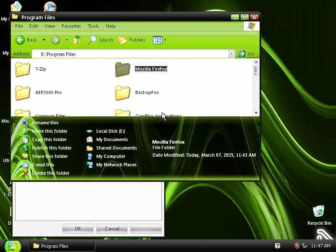Click the red shield tray icon

(x=297, y=246)
